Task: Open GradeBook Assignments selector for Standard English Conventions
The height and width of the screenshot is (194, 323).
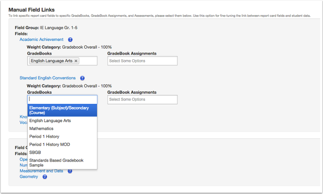Action: [143, 100]
